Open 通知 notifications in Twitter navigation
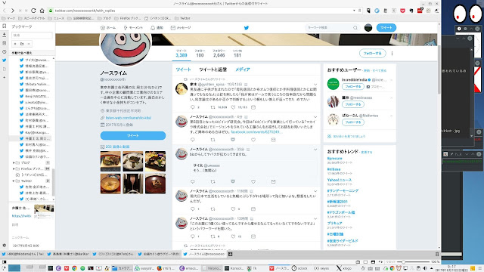Image resolution: width=484 pixels, height=272 pixels. (157, 28)
